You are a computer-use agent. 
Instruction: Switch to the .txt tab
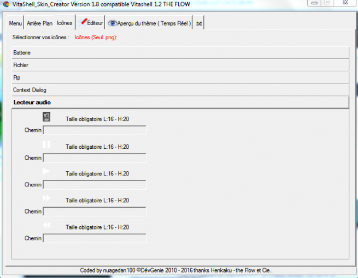[198, 23]
